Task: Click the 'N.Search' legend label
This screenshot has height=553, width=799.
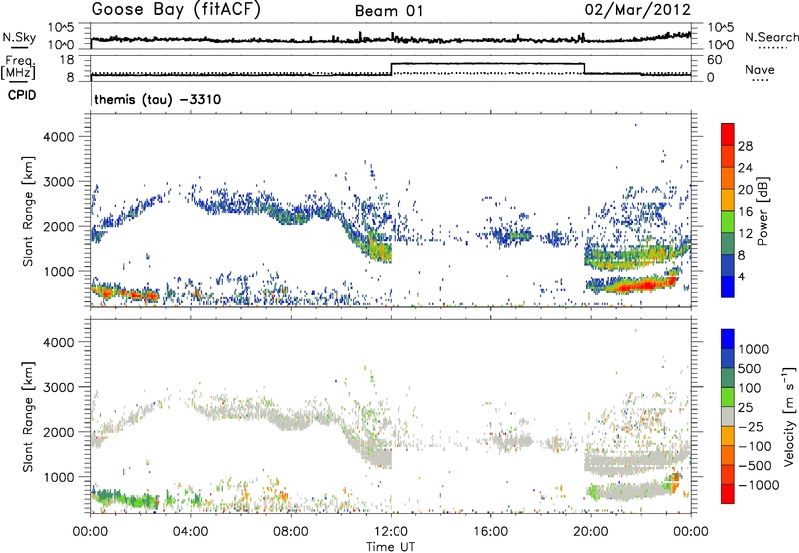Action: point(771,37)
